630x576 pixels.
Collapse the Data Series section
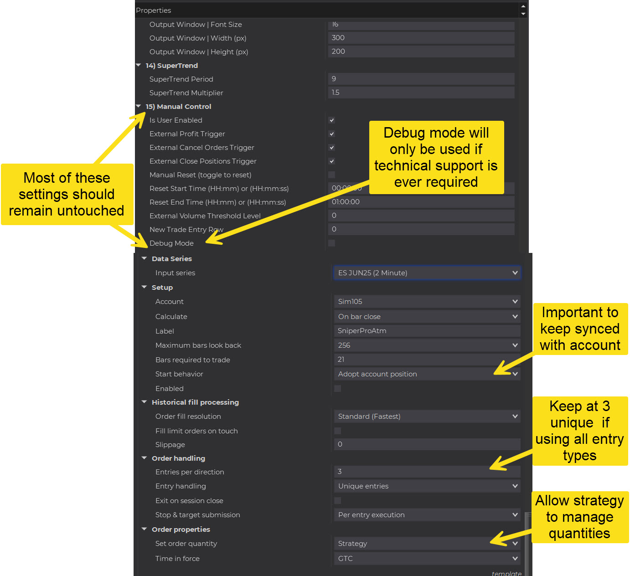(144, 258)
